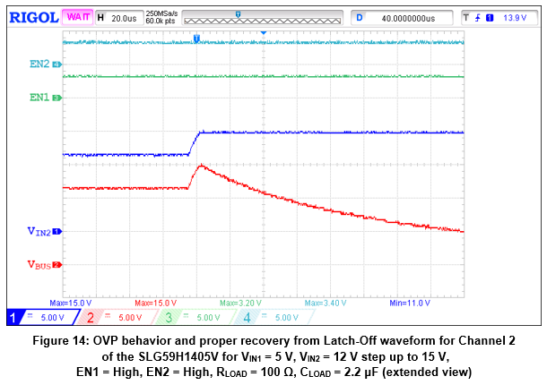547x385 pixels.
Task: Click the blue trigger position marker T
Action: (196, 38)
